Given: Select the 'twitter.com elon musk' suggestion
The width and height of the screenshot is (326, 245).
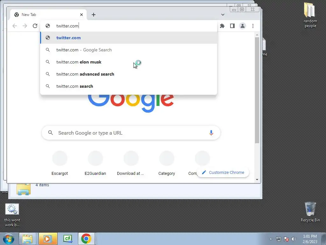Looking at the screenshot, I should pos(129,62).
